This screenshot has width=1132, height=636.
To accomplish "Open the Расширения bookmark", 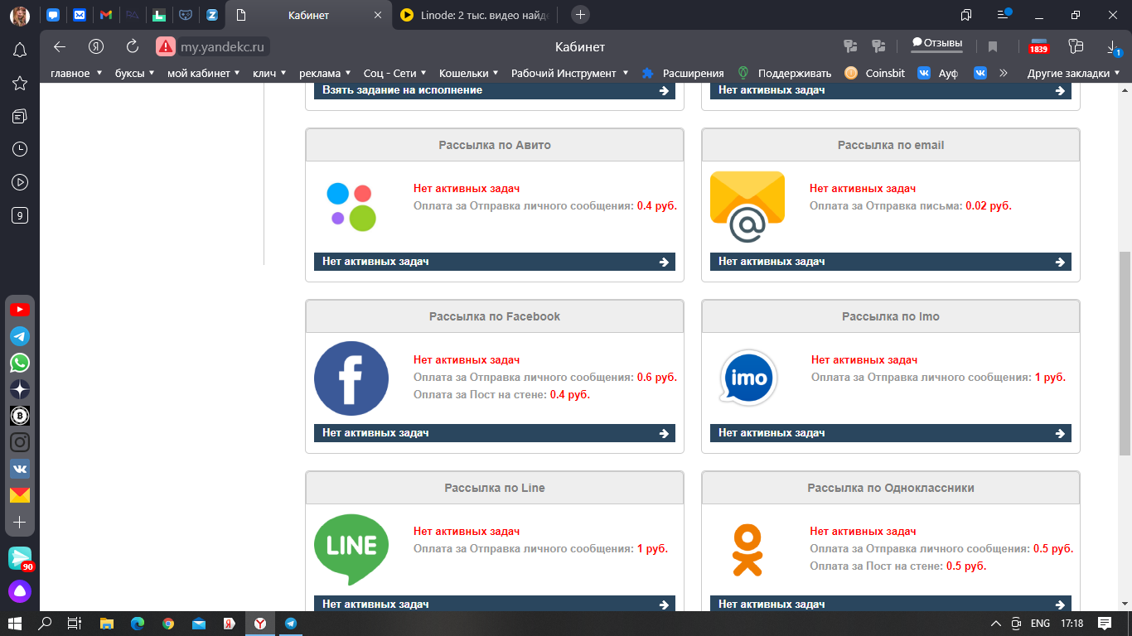I will [683, 73].
